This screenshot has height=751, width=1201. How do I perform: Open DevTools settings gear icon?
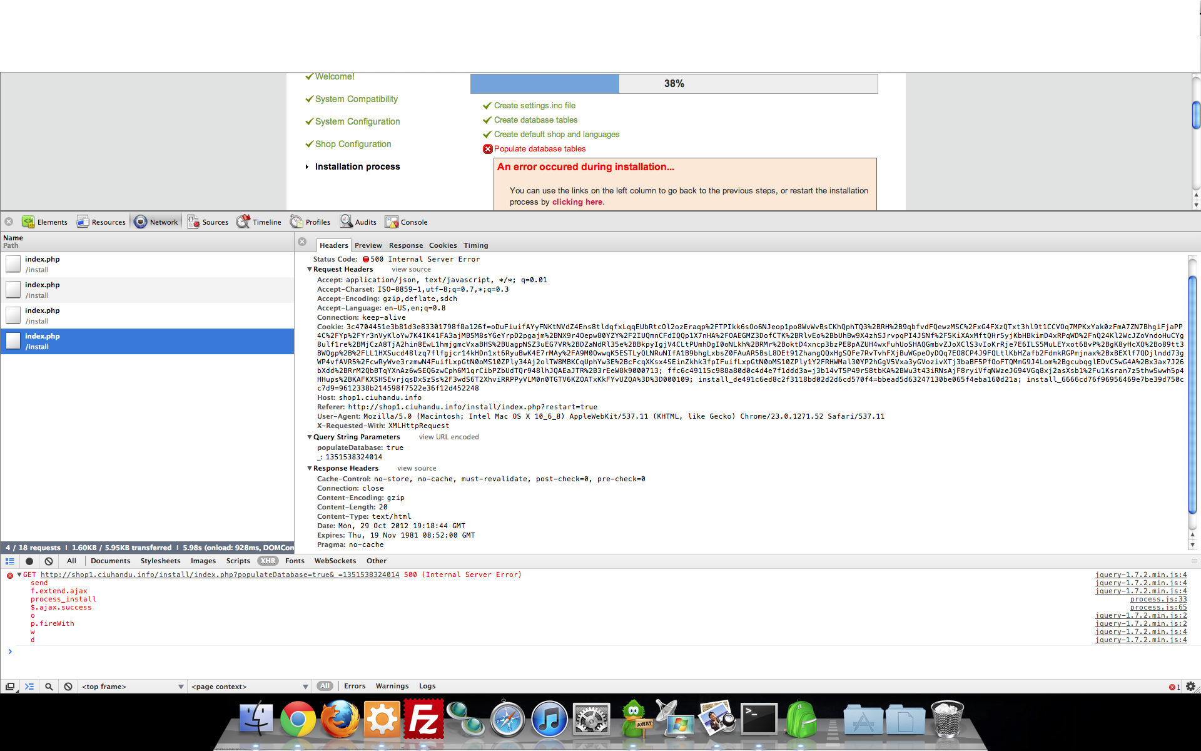click(x=1190, y=687)
